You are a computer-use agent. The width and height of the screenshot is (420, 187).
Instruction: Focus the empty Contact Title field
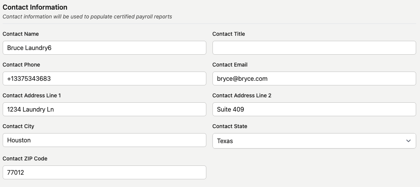click(314, 48)
